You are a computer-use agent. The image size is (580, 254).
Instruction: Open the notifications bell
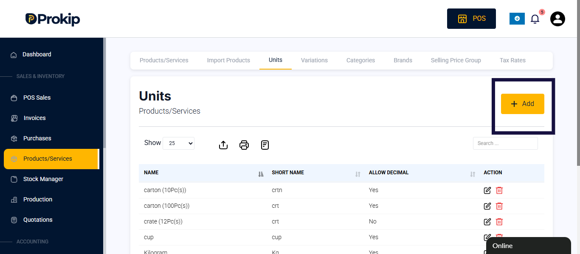pos(535,19)
